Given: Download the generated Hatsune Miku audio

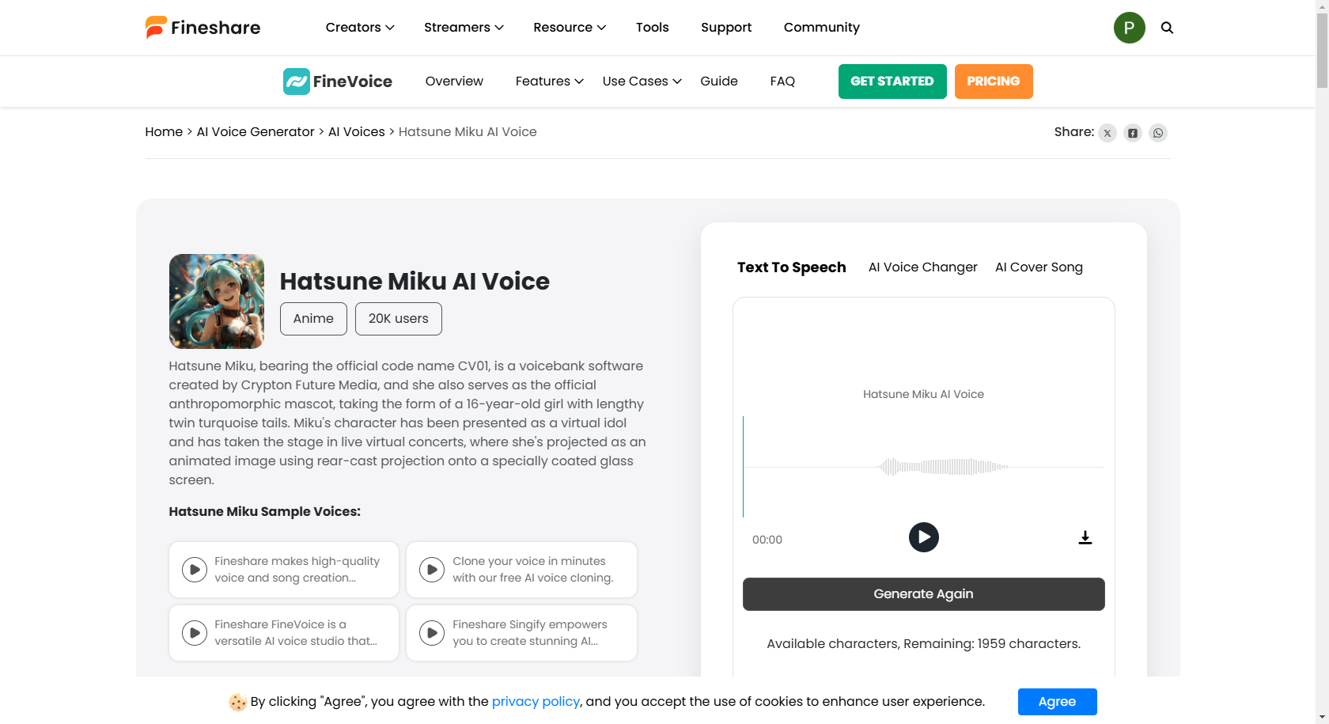Looking at the screenshot, I should (x=1085, y=537).
